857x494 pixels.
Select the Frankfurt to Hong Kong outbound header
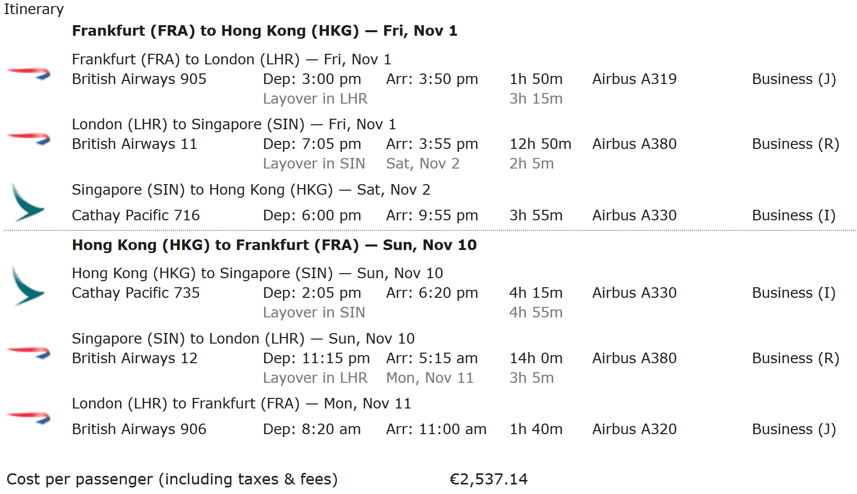[x=265, y=31]
